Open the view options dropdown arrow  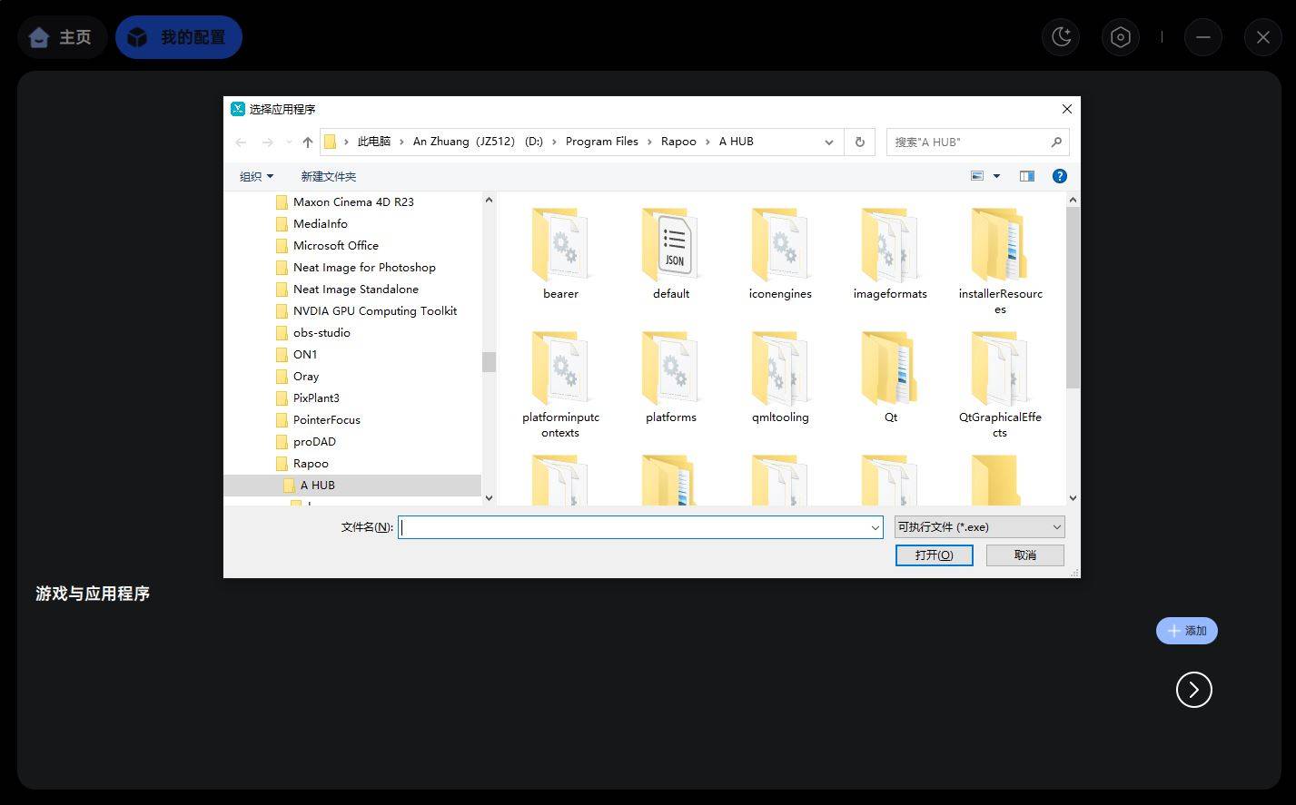996,176
